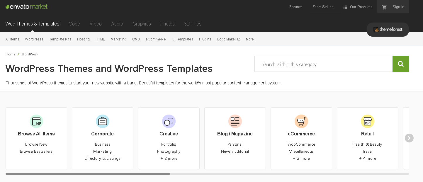Click the Forums link
The height and width of the screenshot is (182, 423).
[295, 7]
